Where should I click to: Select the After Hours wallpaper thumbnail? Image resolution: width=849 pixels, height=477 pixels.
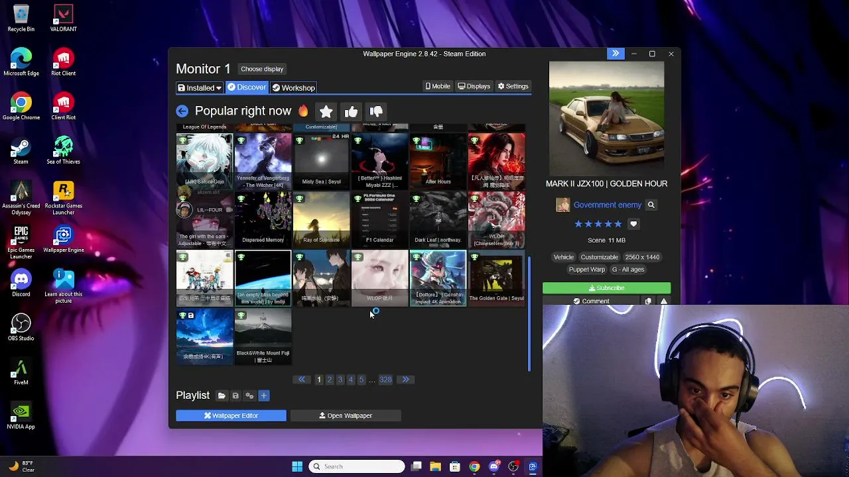(438, 162)
